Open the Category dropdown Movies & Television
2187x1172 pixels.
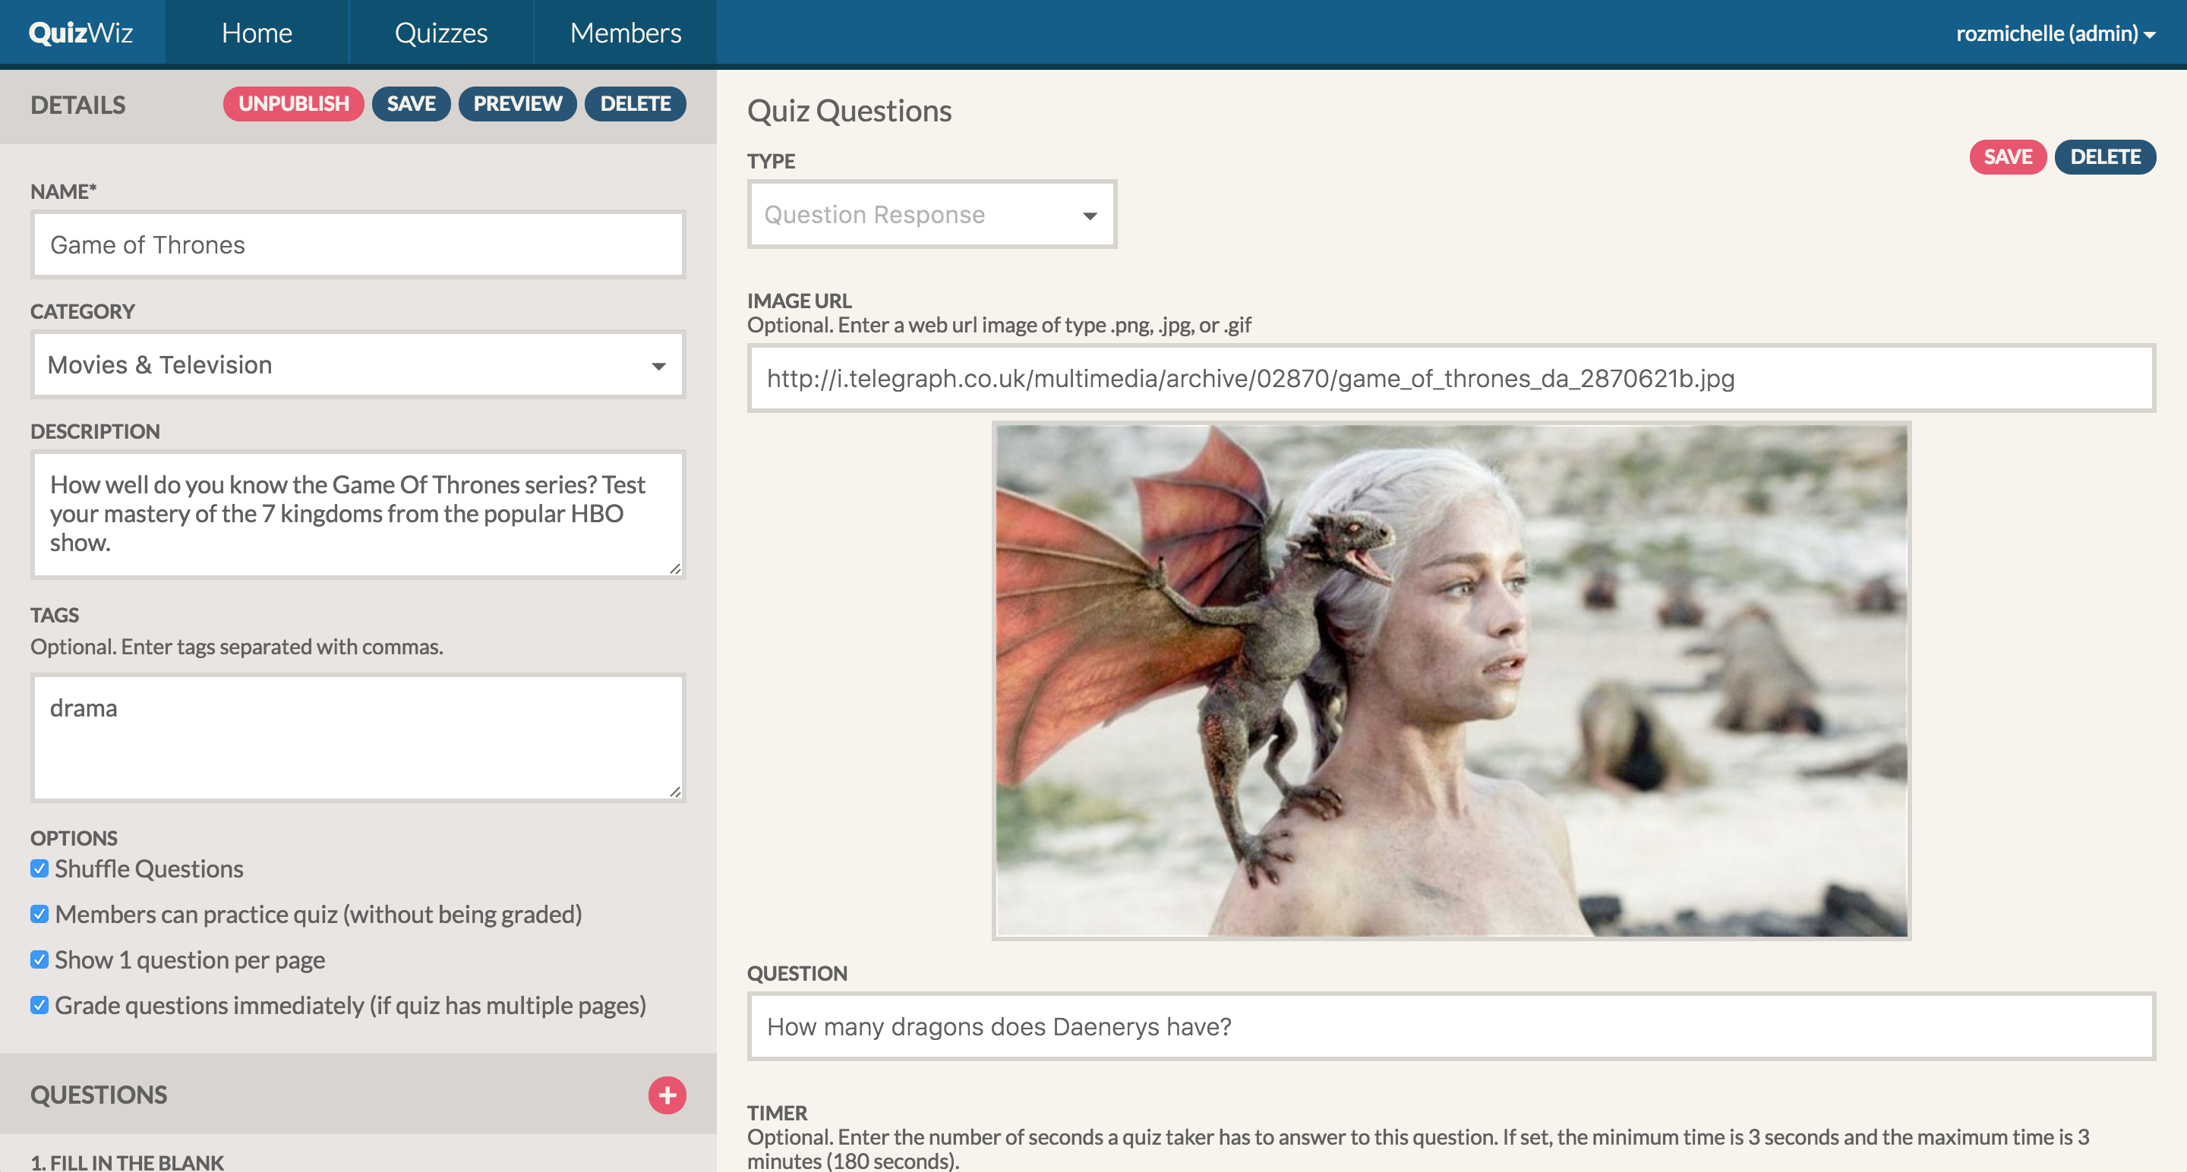point(358,365)
